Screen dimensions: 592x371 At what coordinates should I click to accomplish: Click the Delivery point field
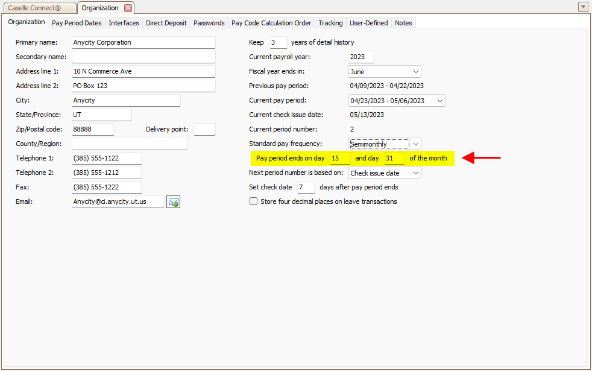coord(204,129)
